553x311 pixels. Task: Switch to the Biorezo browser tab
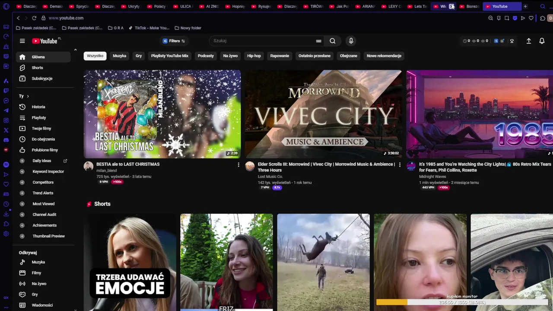(x=470, y=6)
